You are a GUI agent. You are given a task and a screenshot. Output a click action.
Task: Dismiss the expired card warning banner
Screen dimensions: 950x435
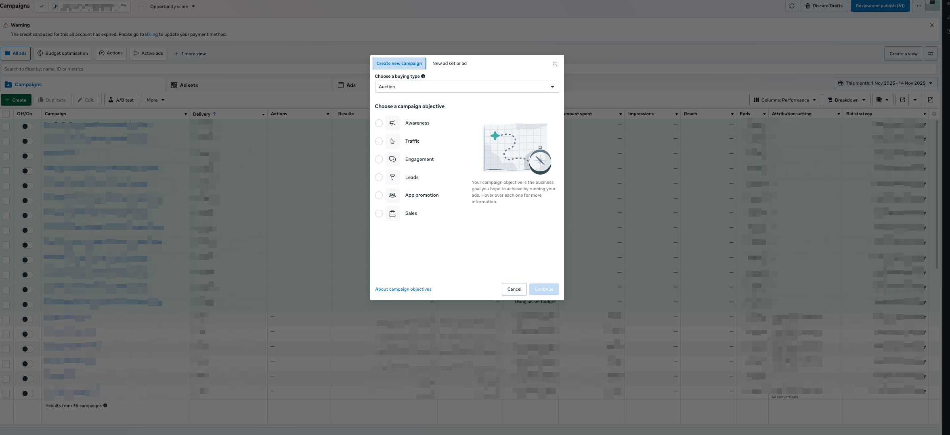[x=932, y=25]
